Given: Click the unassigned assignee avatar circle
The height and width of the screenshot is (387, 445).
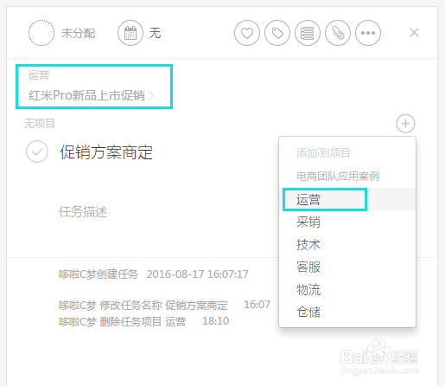Looking at the screenshot, I should 41,33.
